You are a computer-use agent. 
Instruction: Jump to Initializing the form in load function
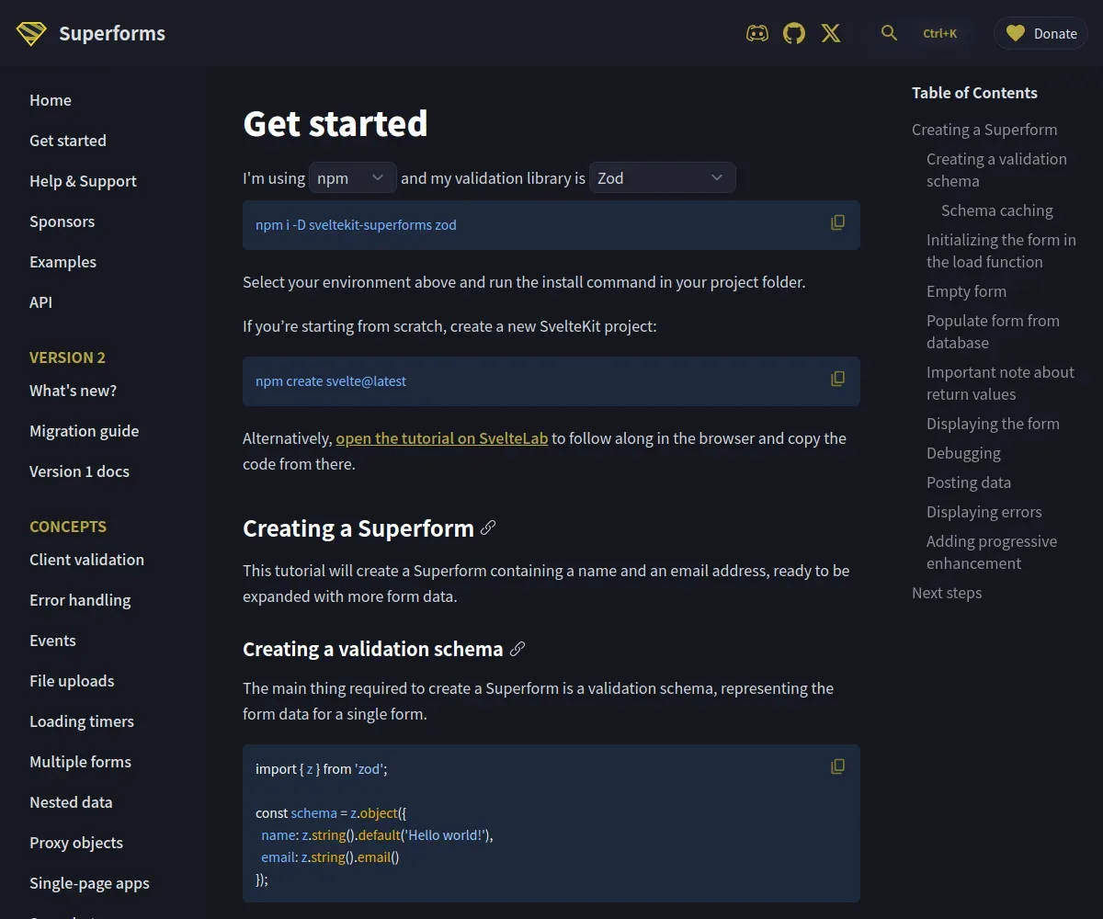coord(1001,251)
